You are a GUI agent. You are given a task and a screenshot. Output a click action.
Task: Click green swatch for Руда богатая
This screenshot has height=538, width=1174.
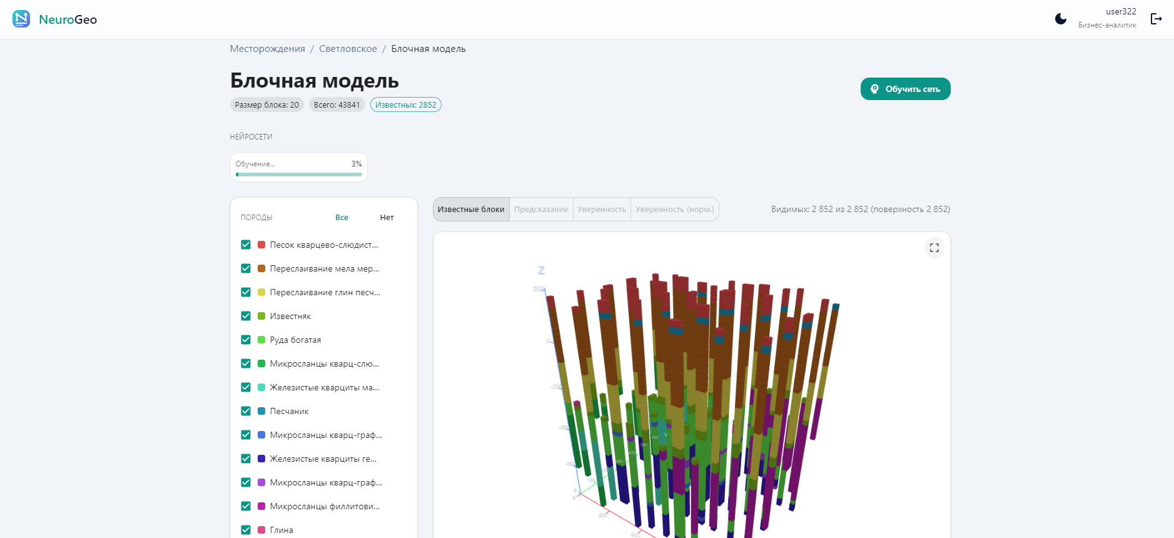pos(261,340)
